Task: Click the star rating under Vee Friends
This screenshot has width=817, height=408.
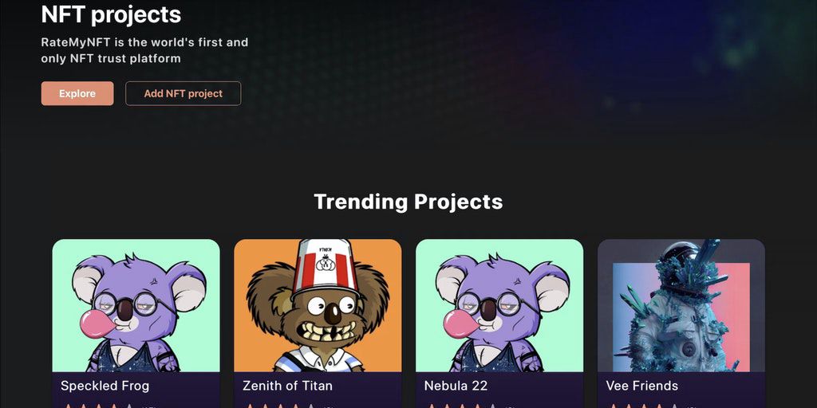Action: pos(644,406)
